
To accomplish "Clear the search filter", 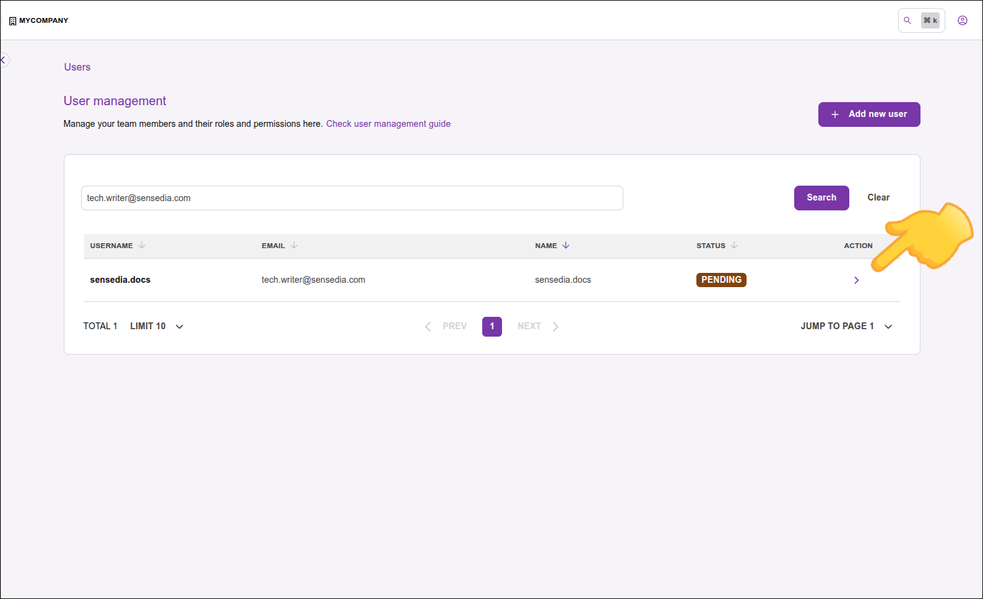I will (878, 197).
